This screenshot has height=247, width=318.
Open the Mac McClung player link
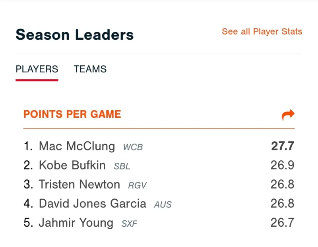click(77, 146)
